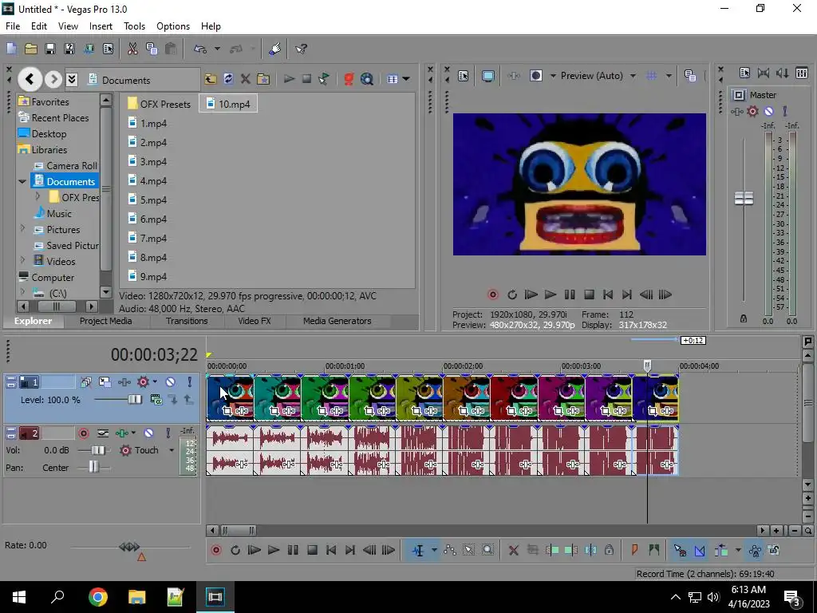Click the Undo arrow icon
The width and height of the screenshot is (817, 613).
[200, 49]
